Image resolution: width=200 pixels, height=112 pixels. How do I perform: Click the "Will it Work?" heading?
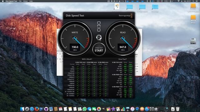(87, 59)
